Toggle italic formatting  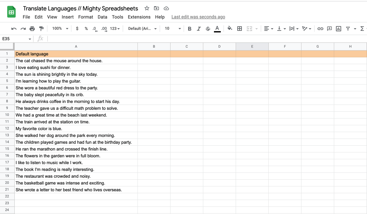(x=199, y=28)
